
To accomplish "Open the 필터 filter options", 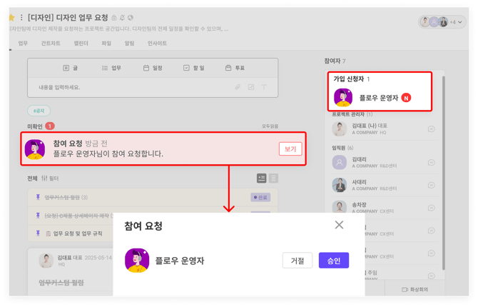I will (x=50, y=178).
